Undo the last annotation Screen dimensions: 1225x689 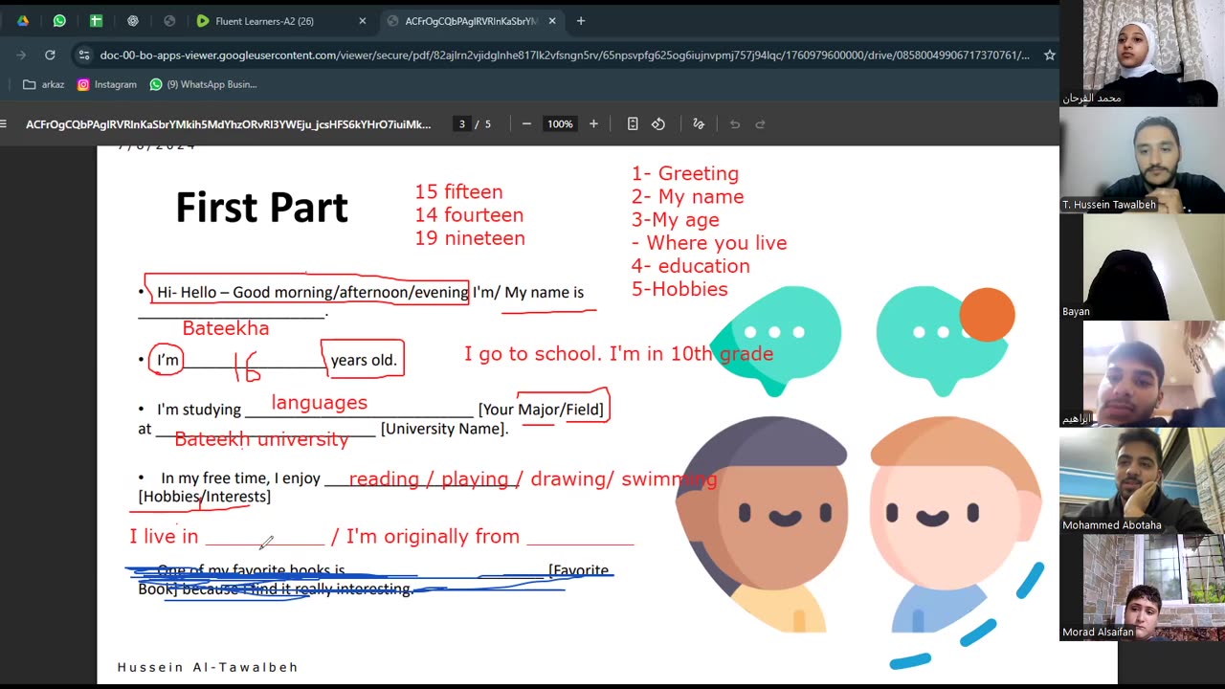[735, 124]
